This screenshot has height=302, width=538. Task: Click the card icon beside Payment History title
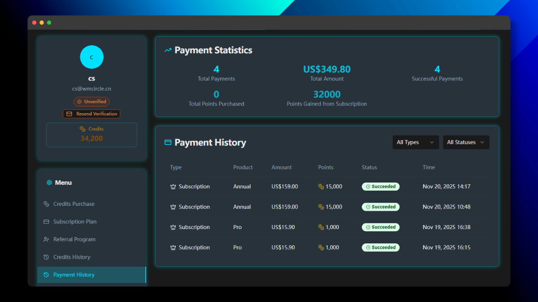(x=168, y=142)
